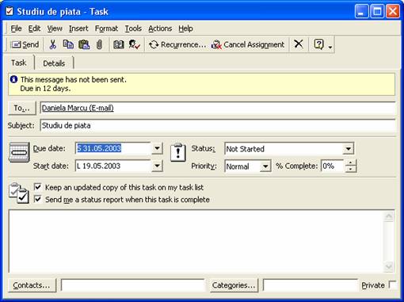Open the Start date calendar dropdown
The image size is (404, 302).
(x=157, y=166)
